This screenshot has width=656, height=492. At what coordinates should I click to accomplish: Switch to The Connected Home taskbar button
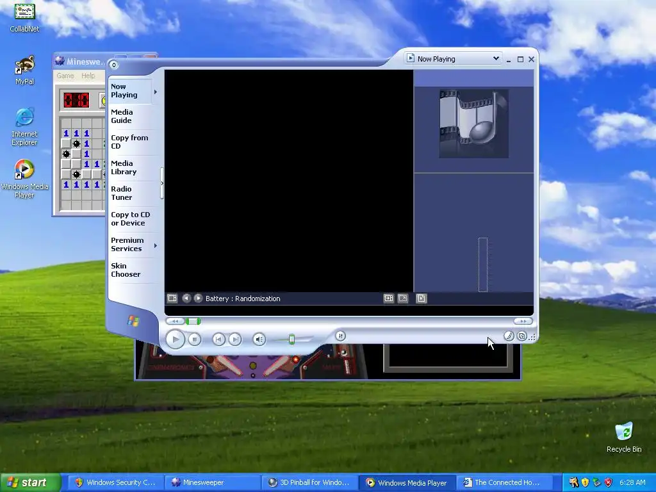tap(504, 482)
